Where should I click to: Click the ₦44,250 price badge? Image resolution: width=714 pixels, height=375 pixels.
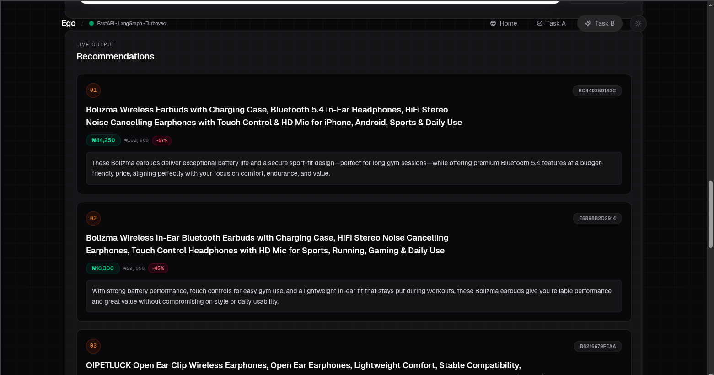click(x=103, y=140)
